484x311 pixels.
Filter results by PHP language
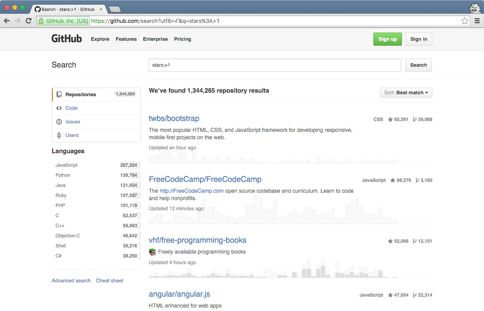coord(96,206)
